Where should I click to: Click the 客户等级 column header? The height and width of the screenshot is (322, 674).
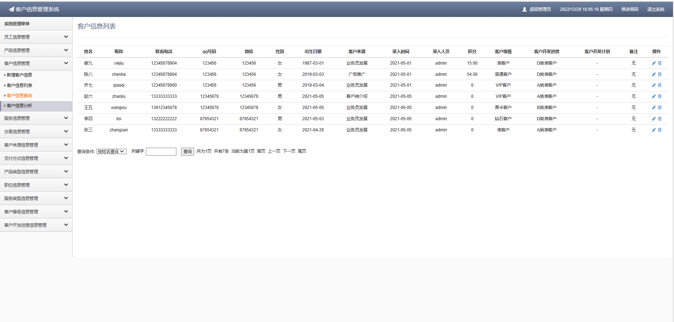point(503,52)
